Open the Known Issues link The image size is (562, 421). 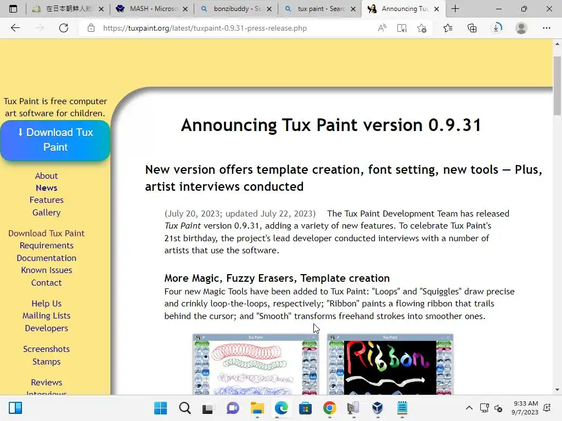click(46, 270)
